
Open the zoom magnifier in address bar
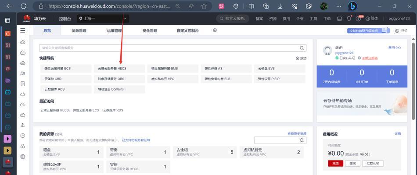click(178, 6)
